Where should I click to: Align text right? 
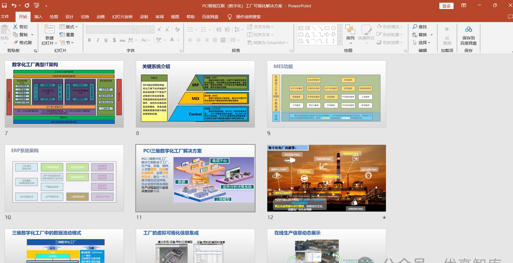(x=207, y=40)
